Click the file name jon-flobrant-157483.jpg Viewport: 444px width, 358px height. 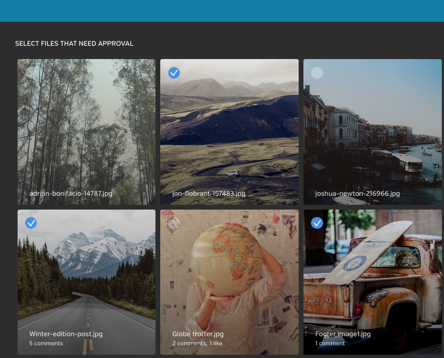coord(209,194)
